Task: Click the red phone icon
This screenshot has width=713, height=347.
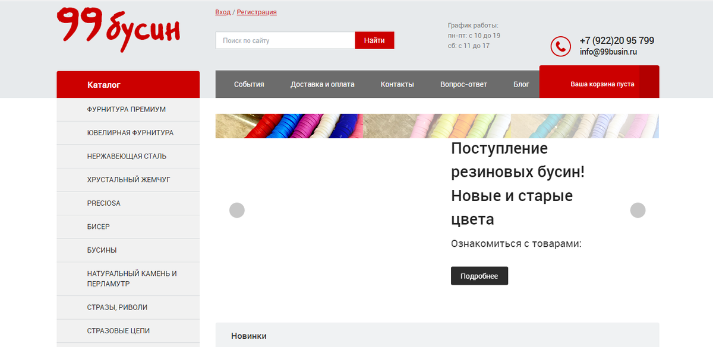Action: pos(560,46)
